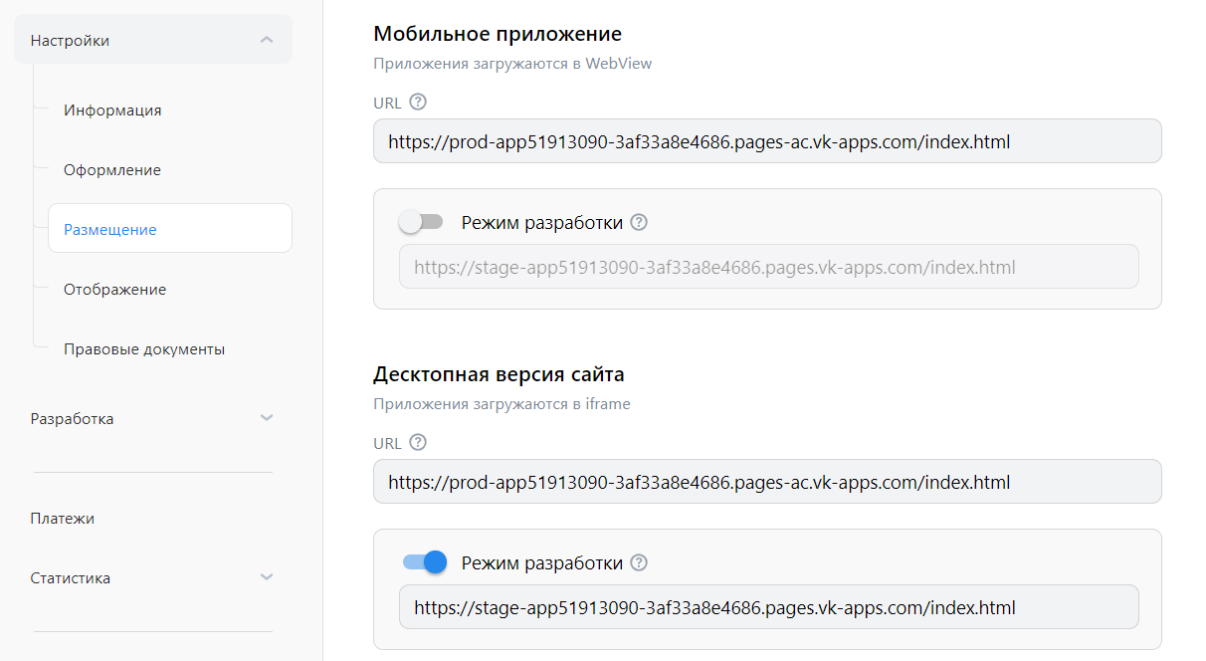Open the Правовые документы page
Image resolution: width=1206 pixels, height=661 pixels.
point(144,348)
